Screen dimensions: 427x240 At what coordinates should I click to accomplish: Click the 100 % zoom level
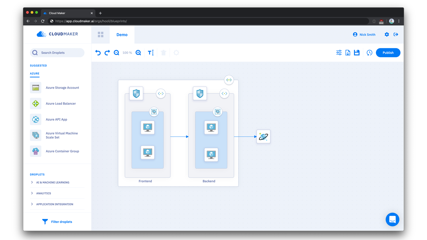[x=127, y=53]
